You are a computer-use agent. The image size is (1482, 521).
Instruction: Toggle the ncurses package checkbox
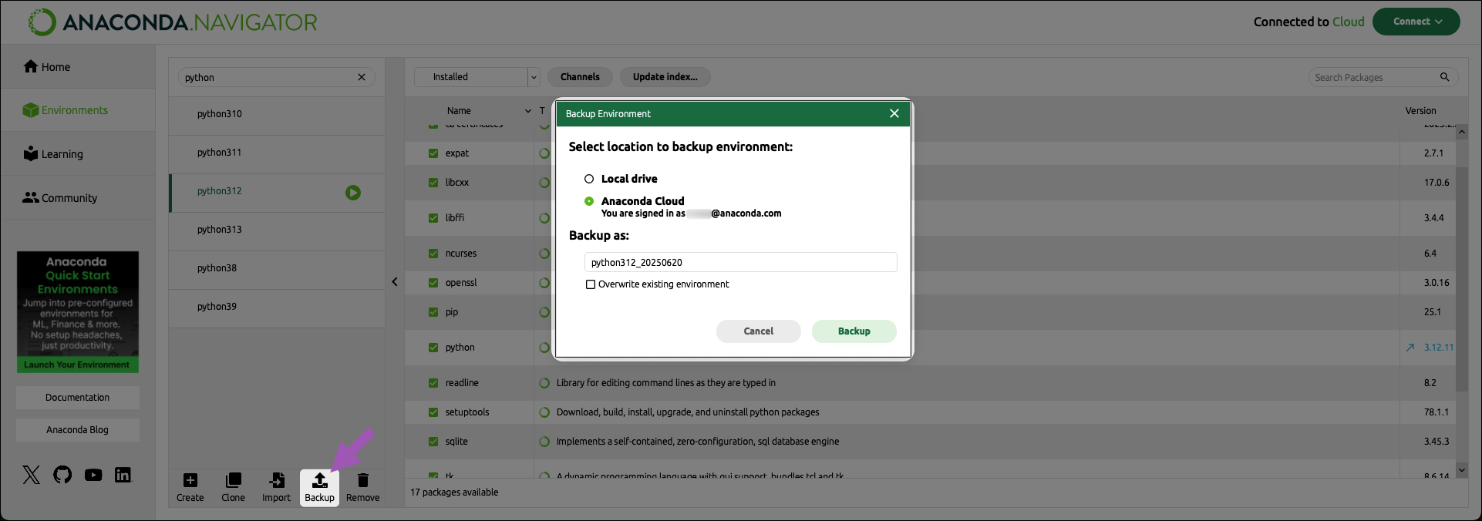[433, 254]
